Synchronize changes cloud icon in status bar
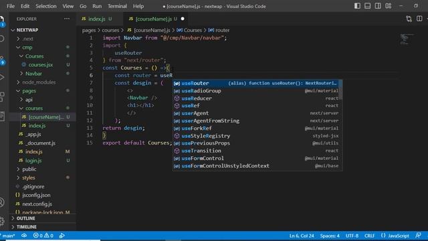 [24, 236]
